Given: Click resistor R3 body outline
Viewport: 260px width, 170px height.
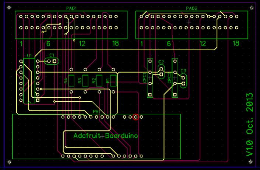Looking at the screenshot, I should pos(85,80).
